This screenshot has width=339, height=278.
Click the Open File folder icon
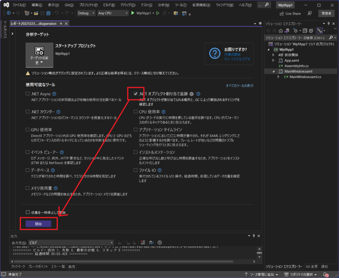(36, 13)
